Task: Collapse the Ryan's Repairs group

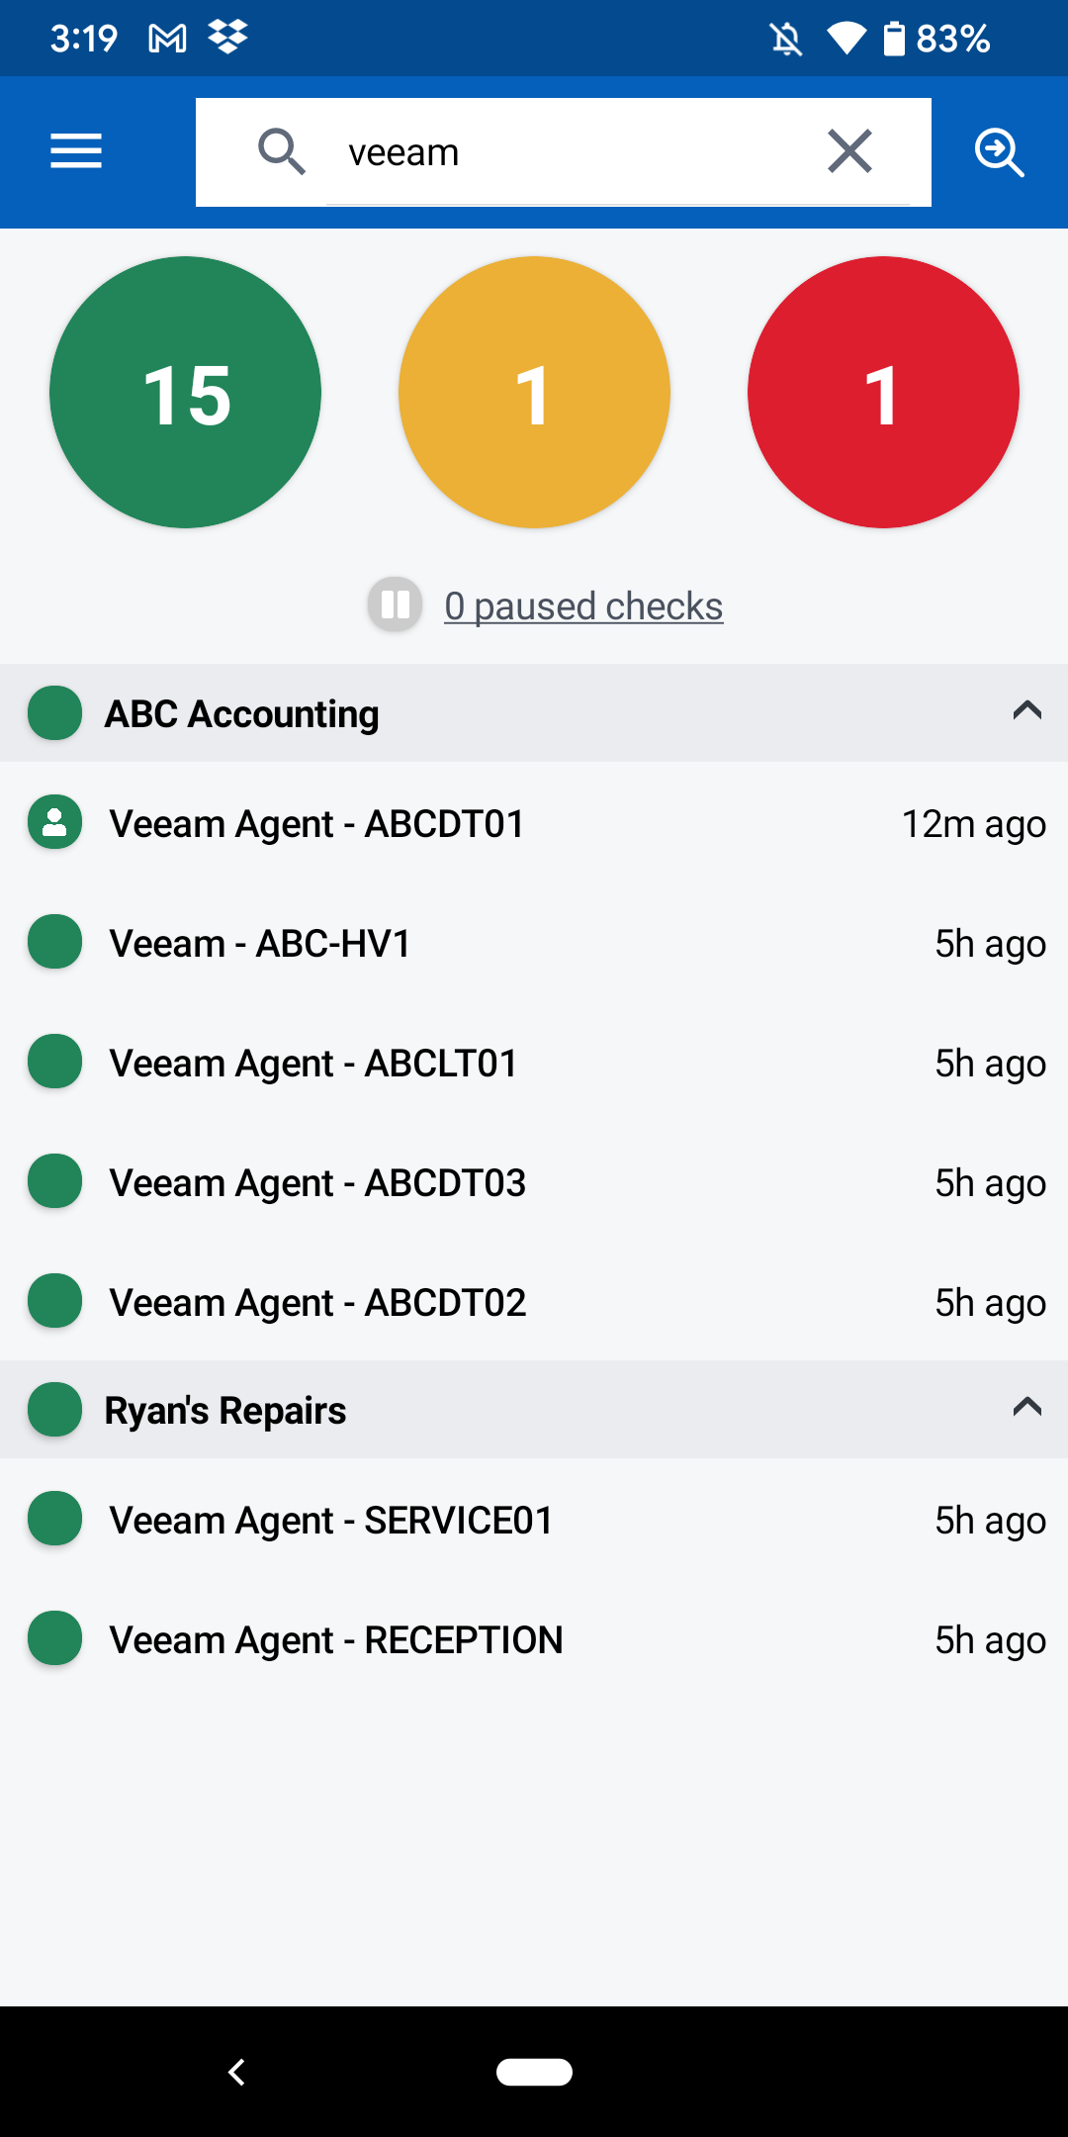Action: 1027,1408
